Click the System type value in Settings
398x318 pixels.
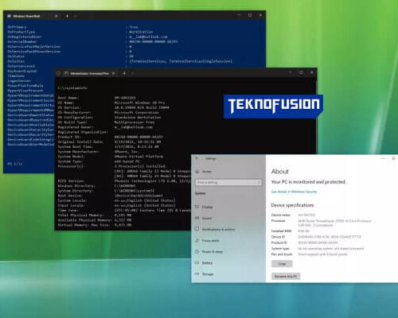[x=331, y=248]
